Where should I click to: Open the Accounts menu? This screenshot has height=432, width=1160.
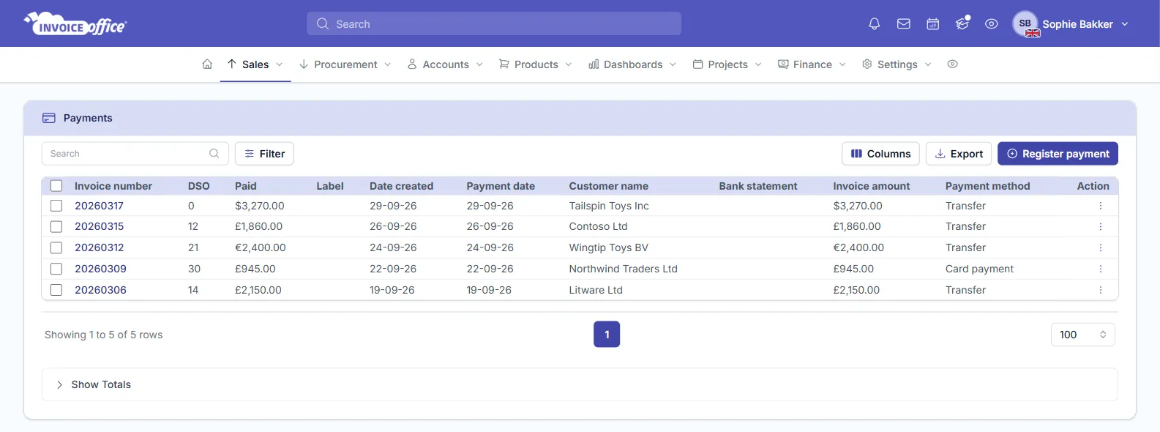coord(446,64)
